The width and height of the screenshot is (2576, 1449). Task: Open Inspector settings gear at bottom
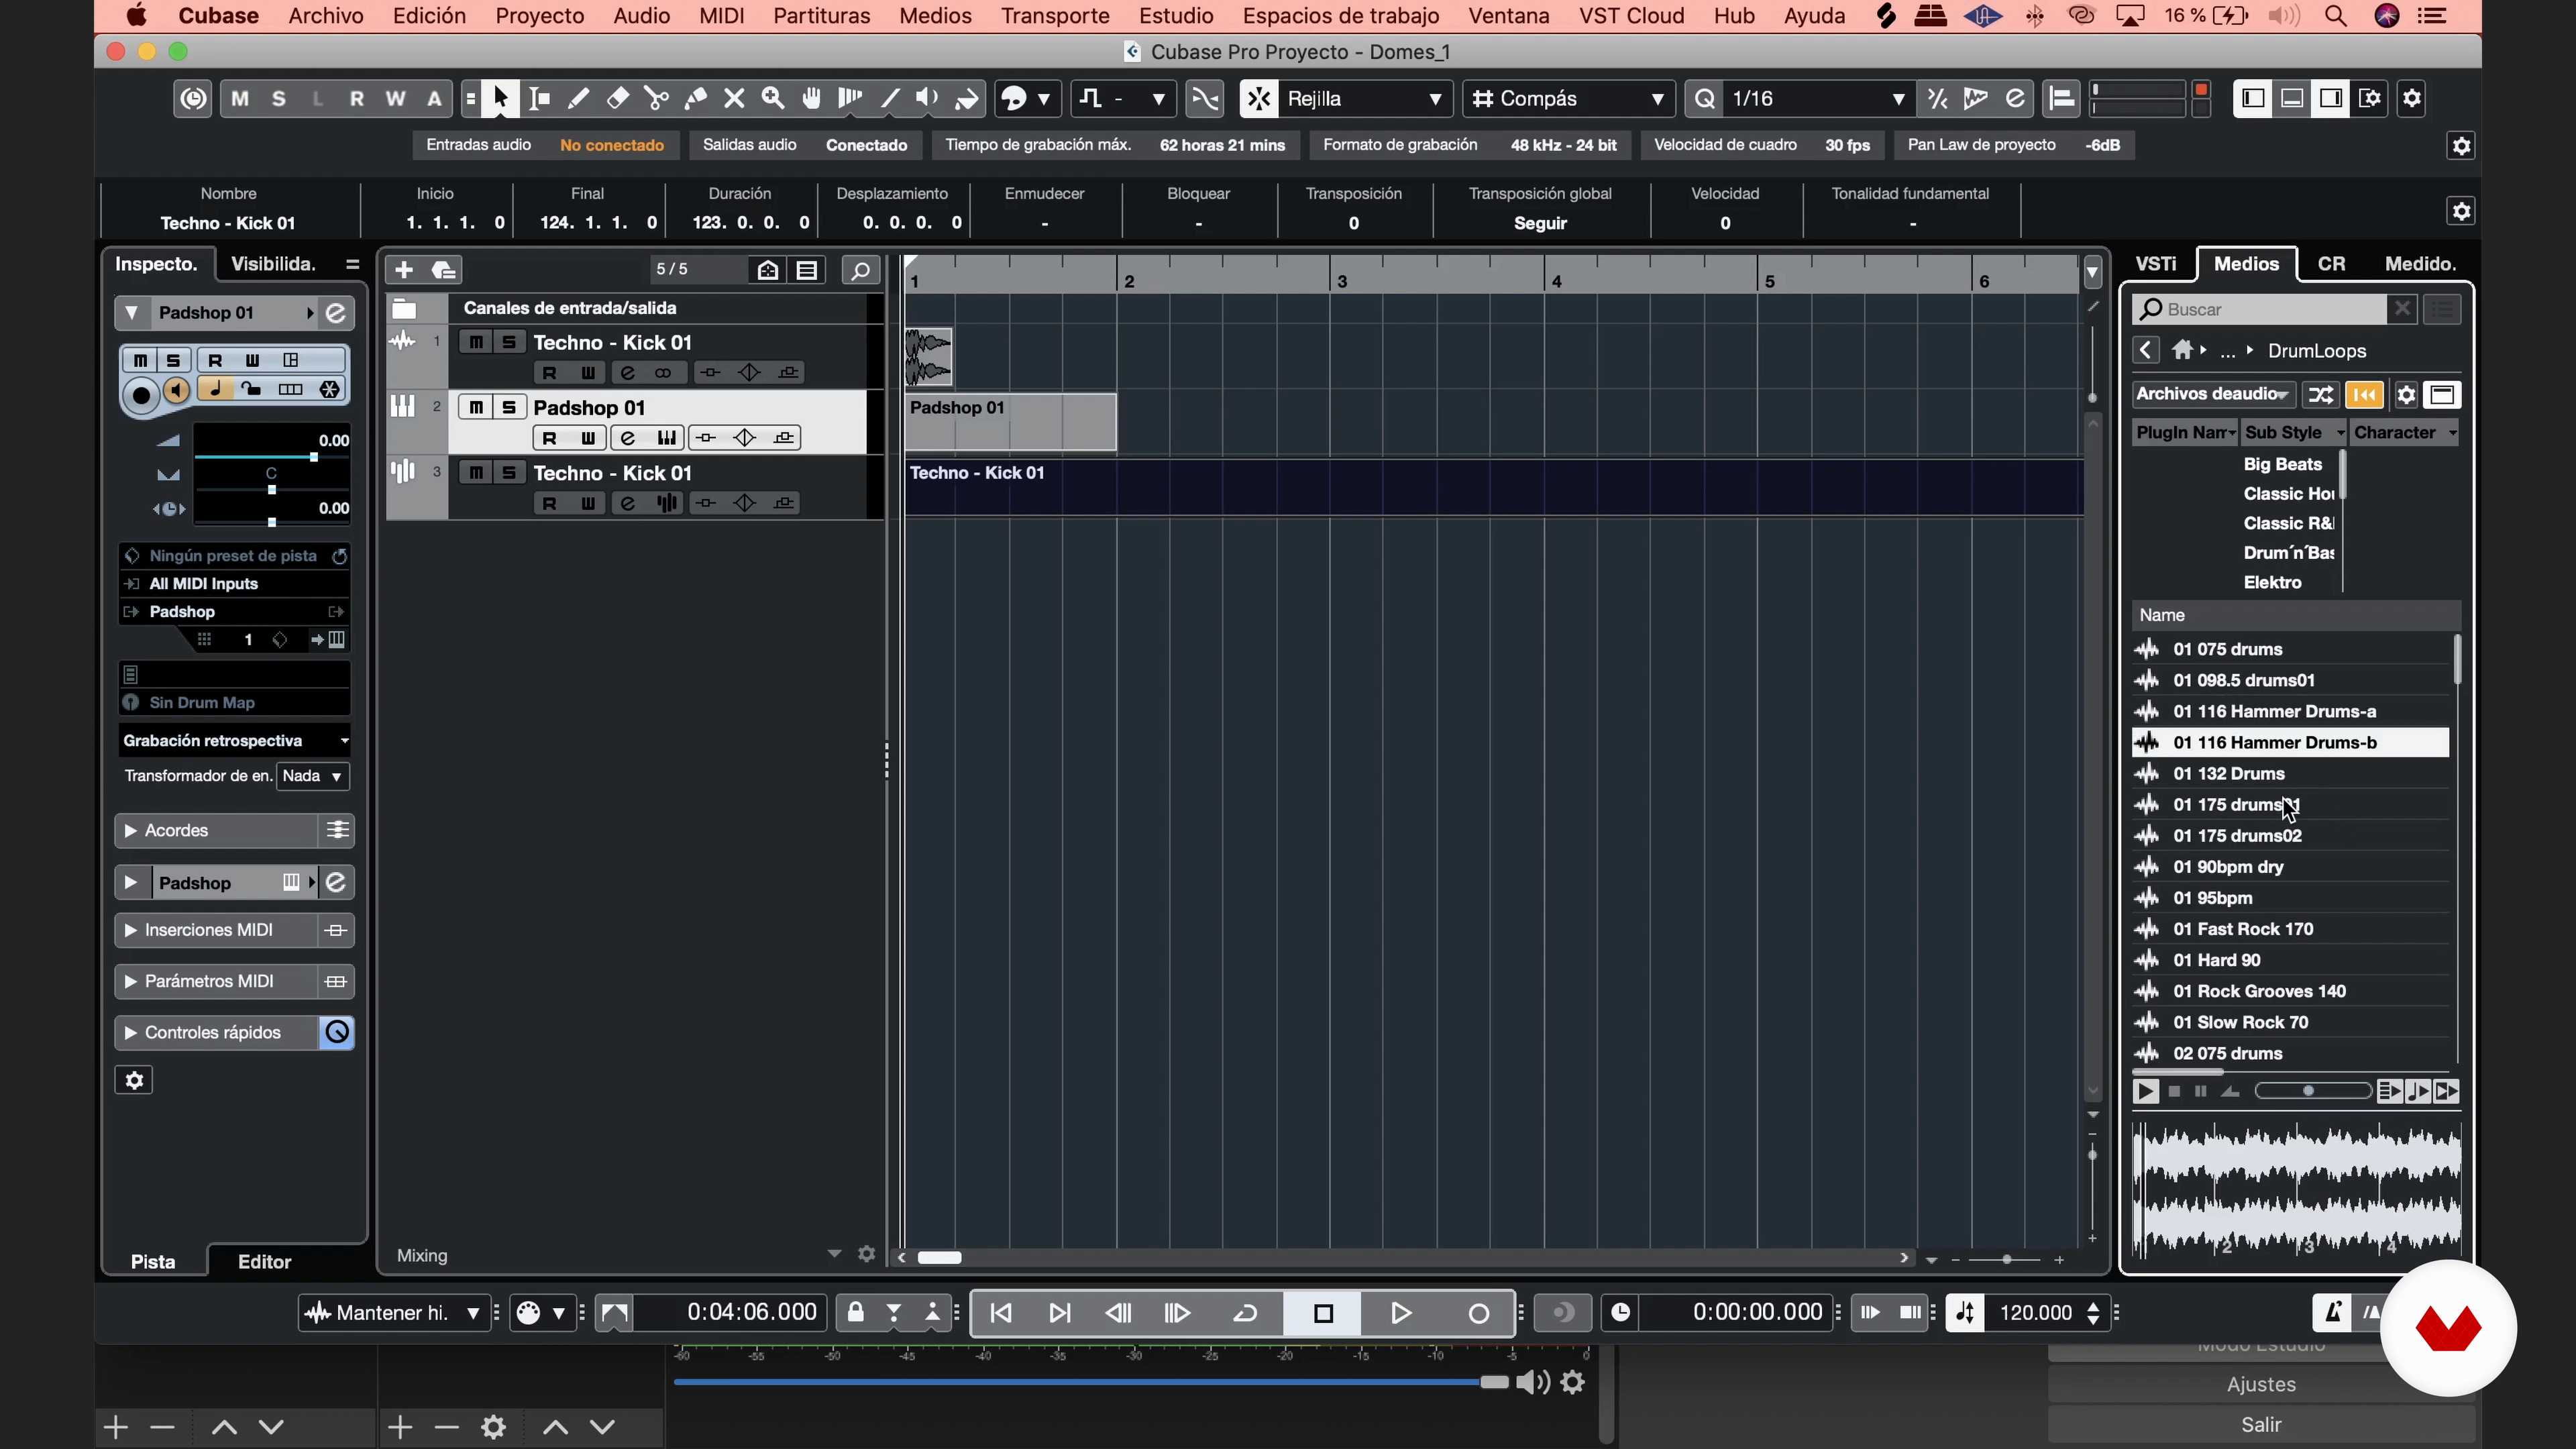[x=134, y=1081]
